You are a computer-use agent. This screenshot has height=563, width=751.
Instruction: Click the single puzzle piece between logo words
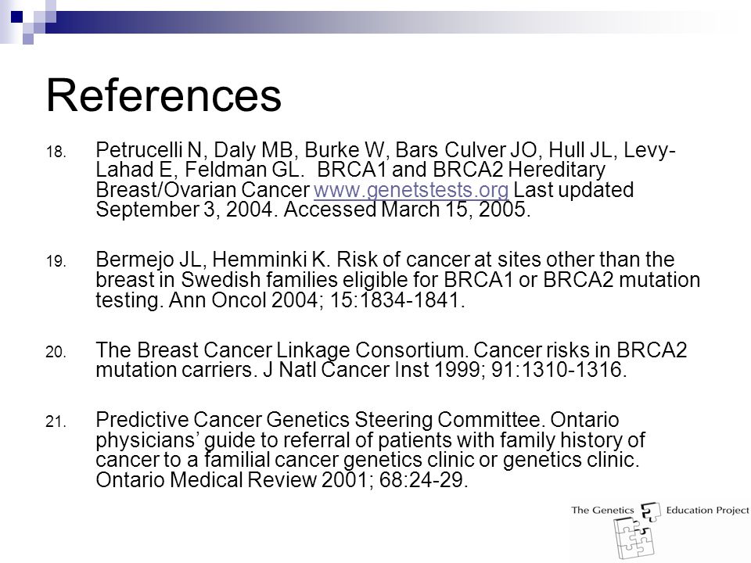tap(650, 511)
